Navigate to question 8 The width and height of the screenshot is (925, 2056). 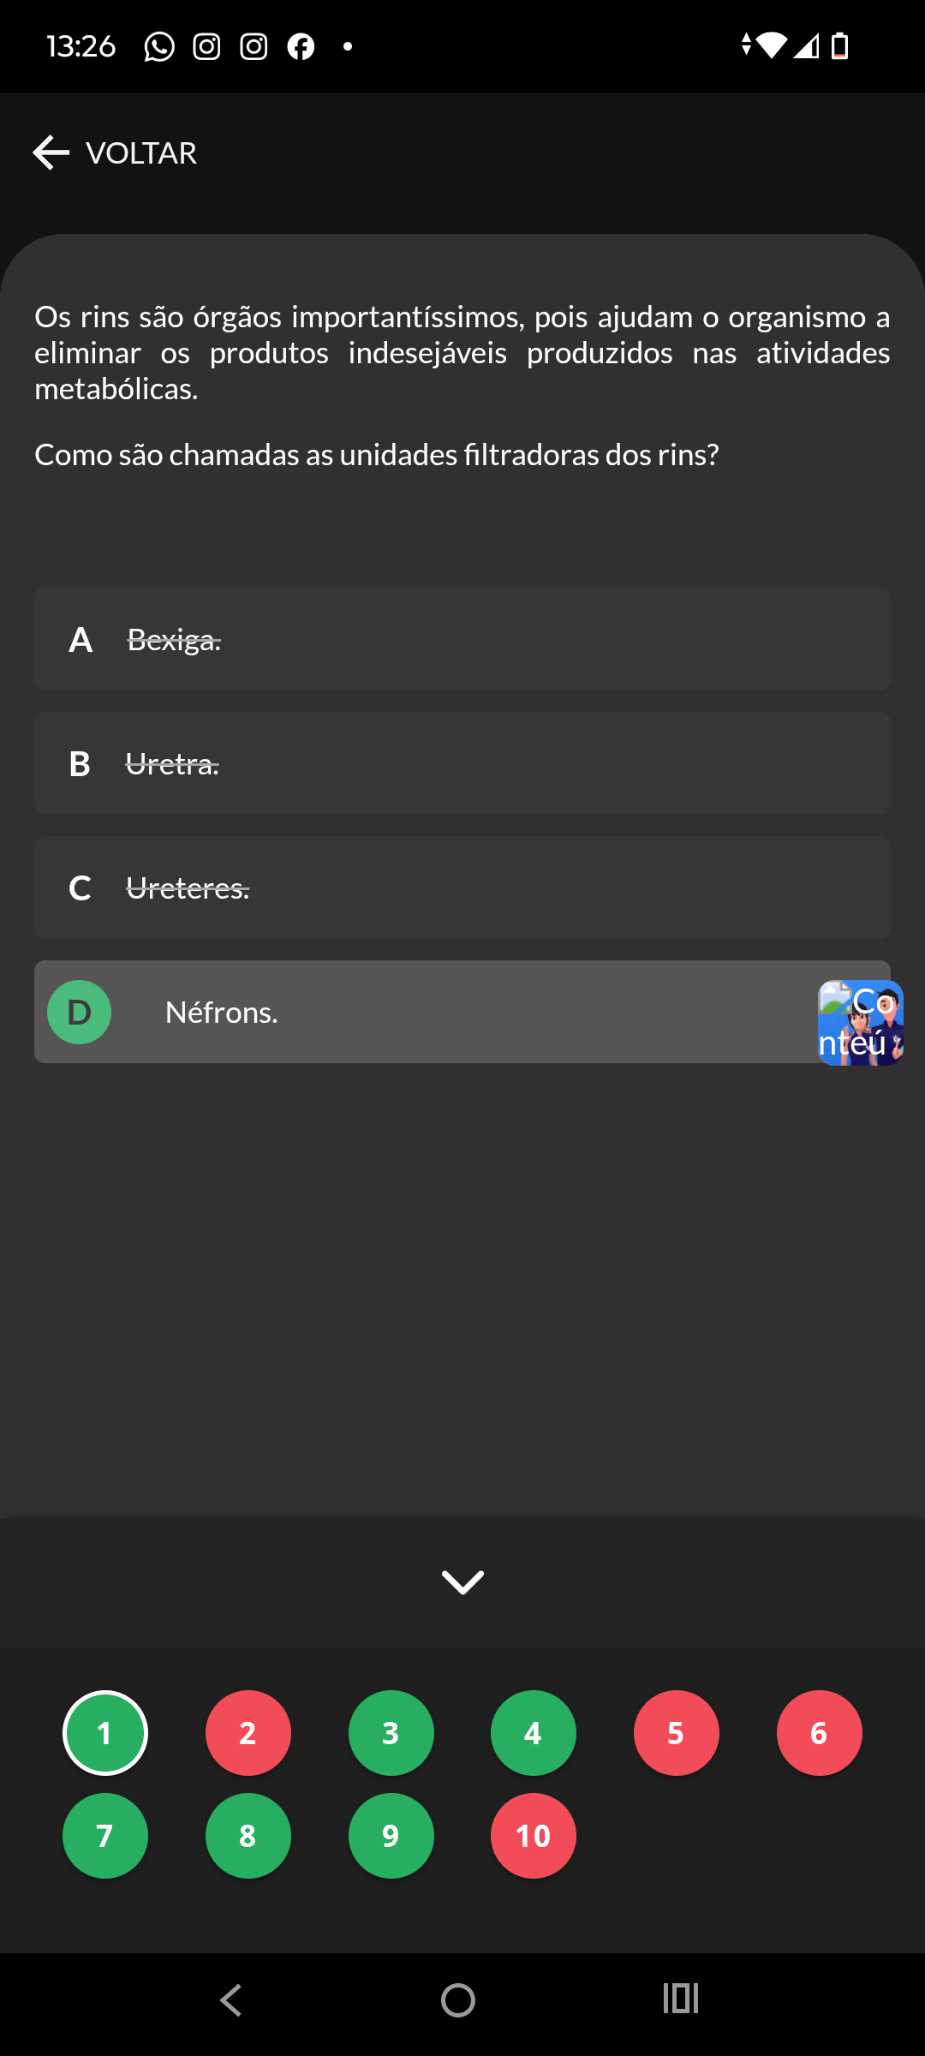[x=248, y=1836]
